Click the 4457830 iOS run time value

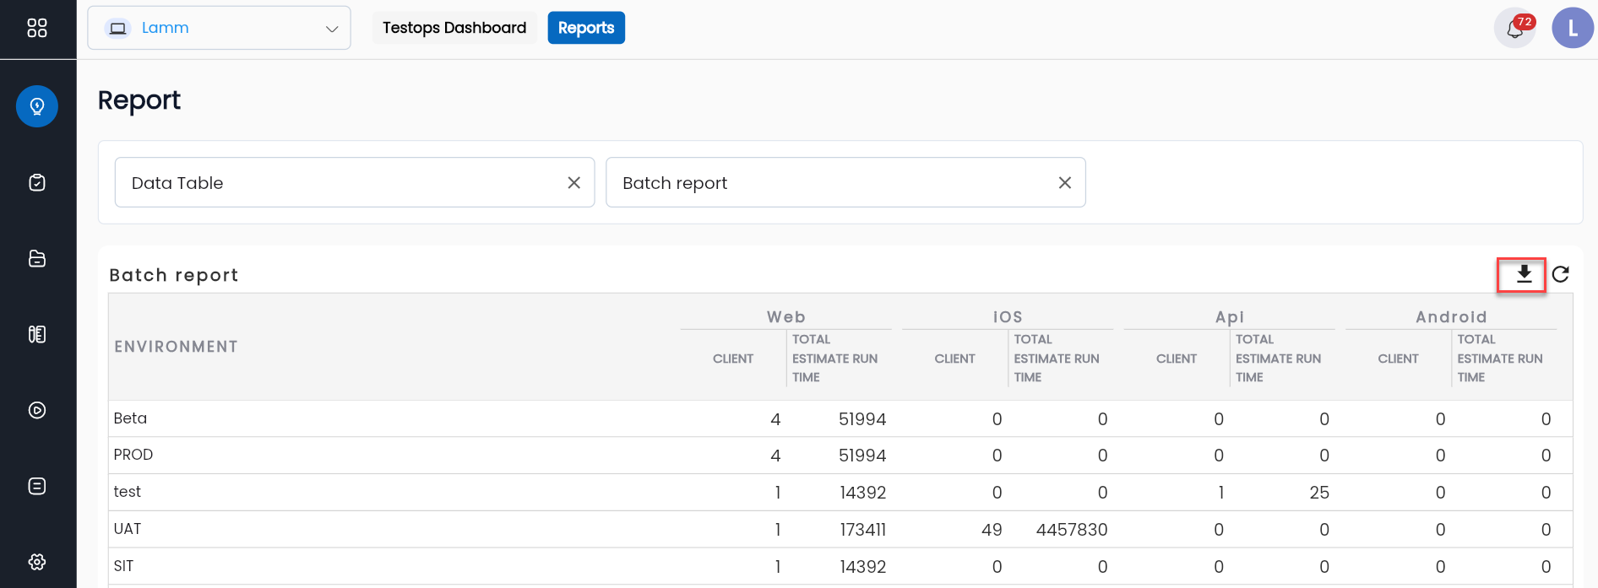pos(1072,530)
